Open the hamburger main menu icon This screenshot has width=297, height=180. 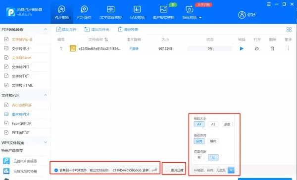(269, 4)
